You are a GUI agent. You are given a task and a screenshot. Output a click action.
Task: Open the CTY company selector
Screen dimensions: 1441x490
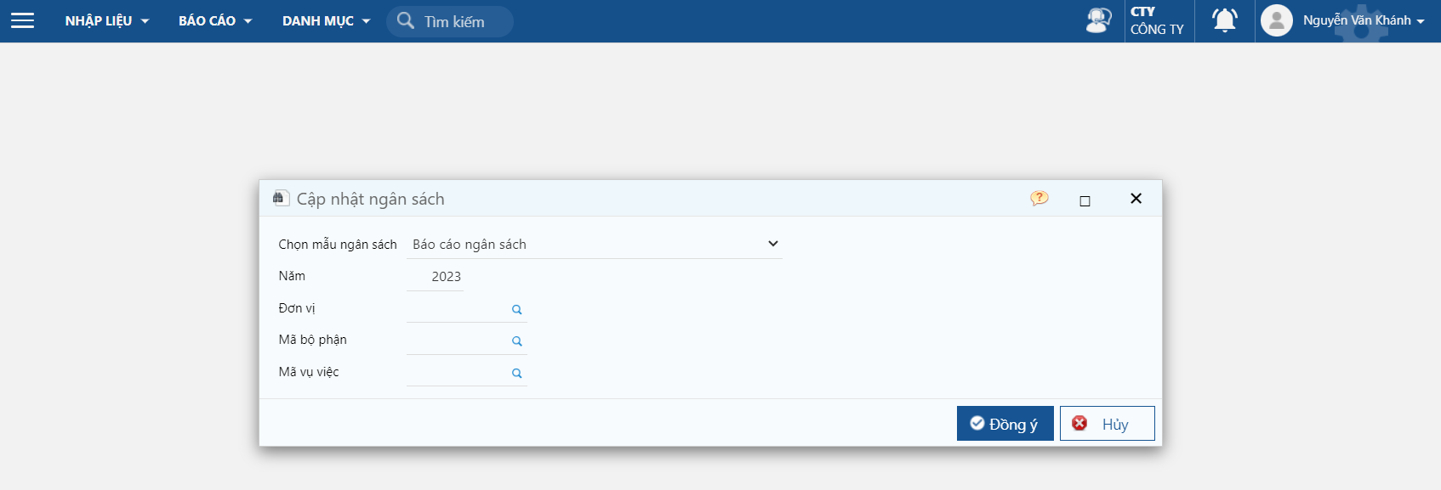pos(1157,20)
